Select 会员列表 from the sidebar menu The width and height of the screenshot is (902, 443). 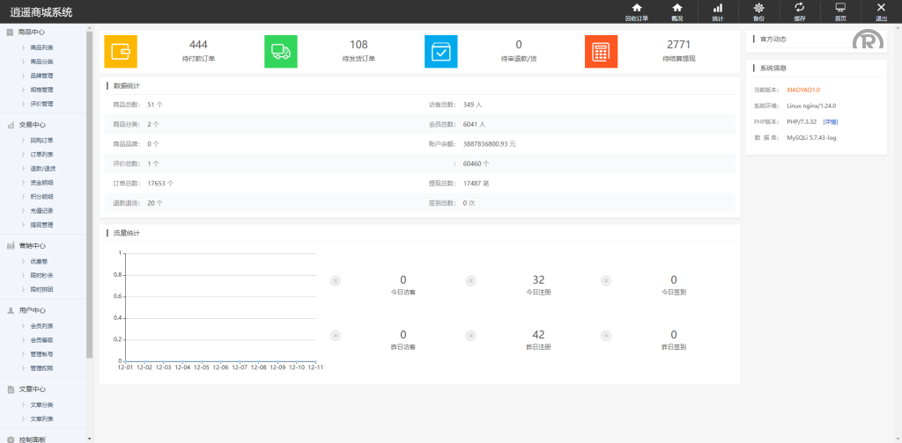coord(42,325)
